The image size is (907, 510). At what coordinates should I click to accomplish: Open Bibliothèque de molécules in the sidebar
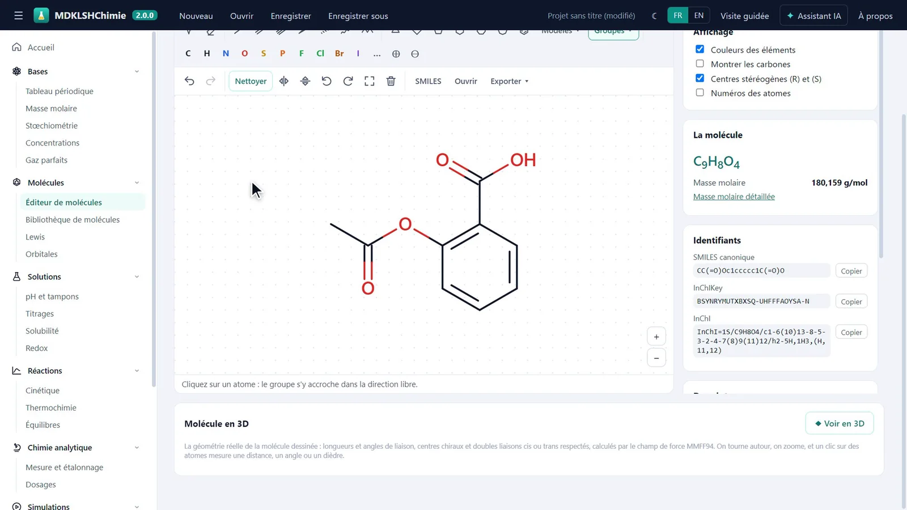click(x=73, y=220)
